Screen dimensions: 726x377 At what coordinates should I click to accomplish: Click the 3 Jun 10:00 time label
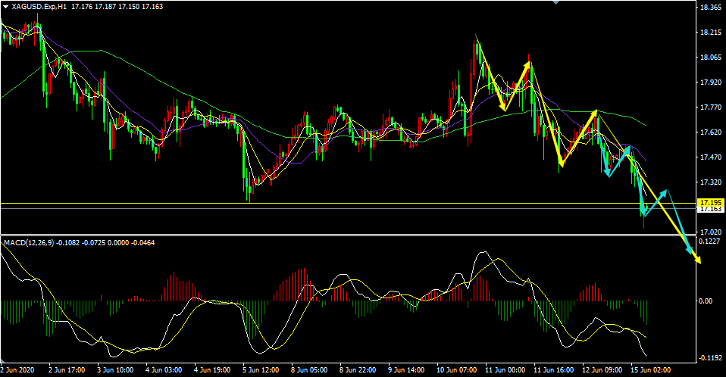tap(115, 370)
